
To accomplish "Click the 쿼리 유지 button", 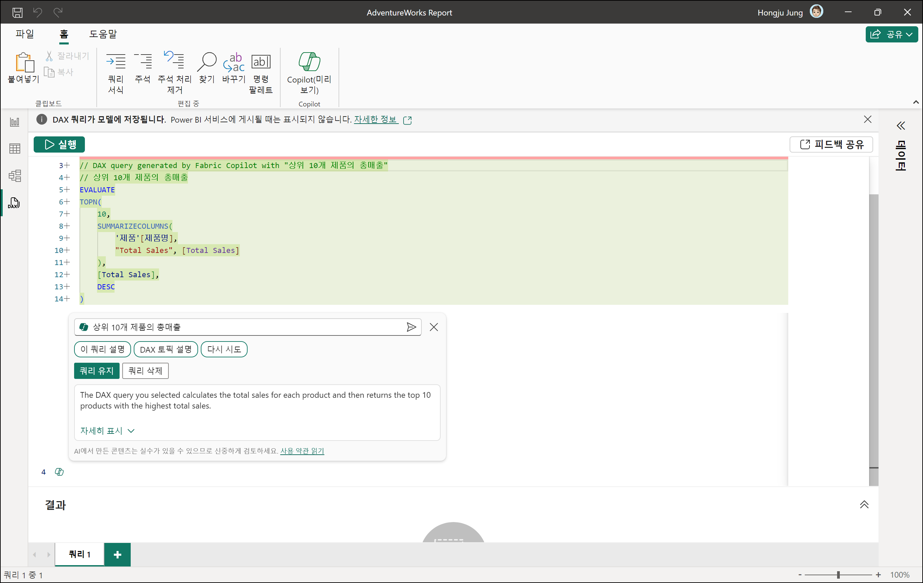I will click(97, 371).
